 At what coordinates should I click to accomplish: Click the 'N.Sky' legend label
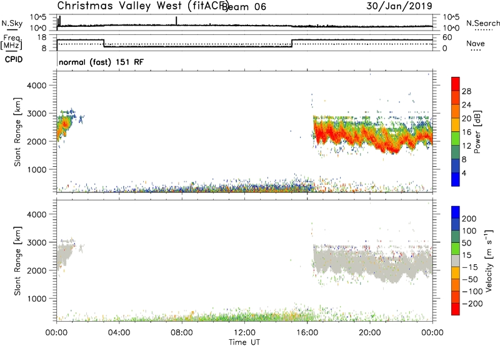tap(12, 23)
